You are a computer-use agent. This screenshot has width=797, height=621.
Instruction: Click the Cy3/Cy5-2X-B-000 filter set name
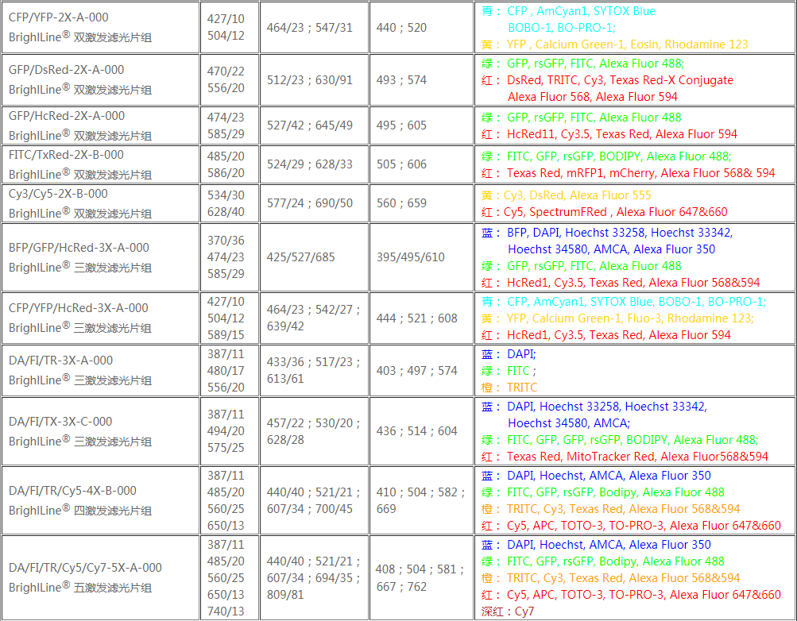pyautogui.click(x=58, y=194)
